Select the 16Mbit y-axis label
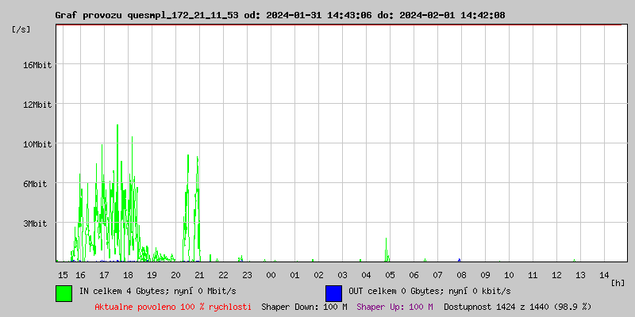 click(37, 65)
